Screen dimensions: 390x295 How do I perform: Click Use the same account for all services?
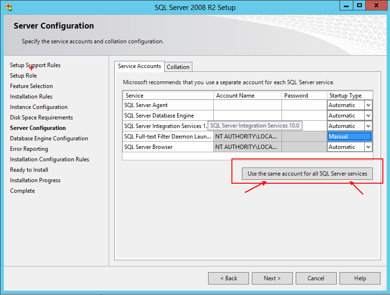(x=307, y=174)
